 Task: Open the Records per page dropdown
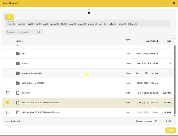point(157,121)
